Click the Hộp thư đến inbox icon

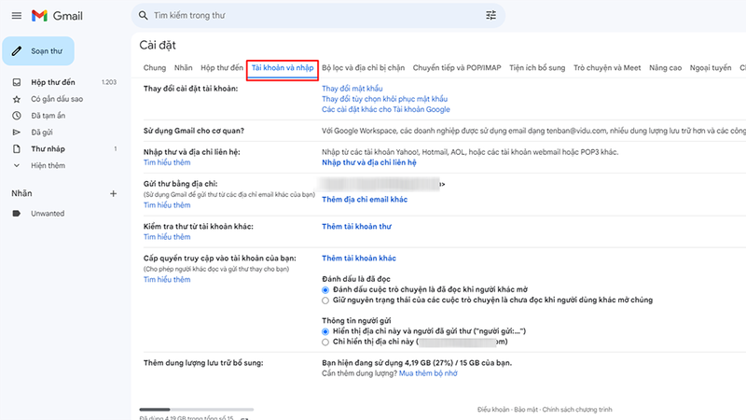tap(17, 82)
